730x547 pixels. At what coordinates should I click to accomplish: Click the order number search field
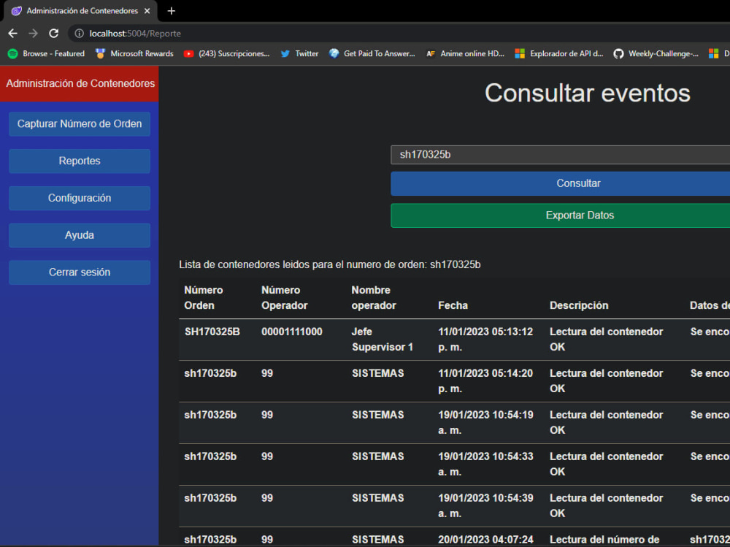point(560,155)
